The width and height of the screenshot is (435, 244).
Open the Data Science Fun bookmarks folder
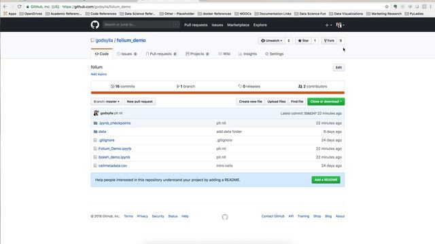click(x=310, y=14)
